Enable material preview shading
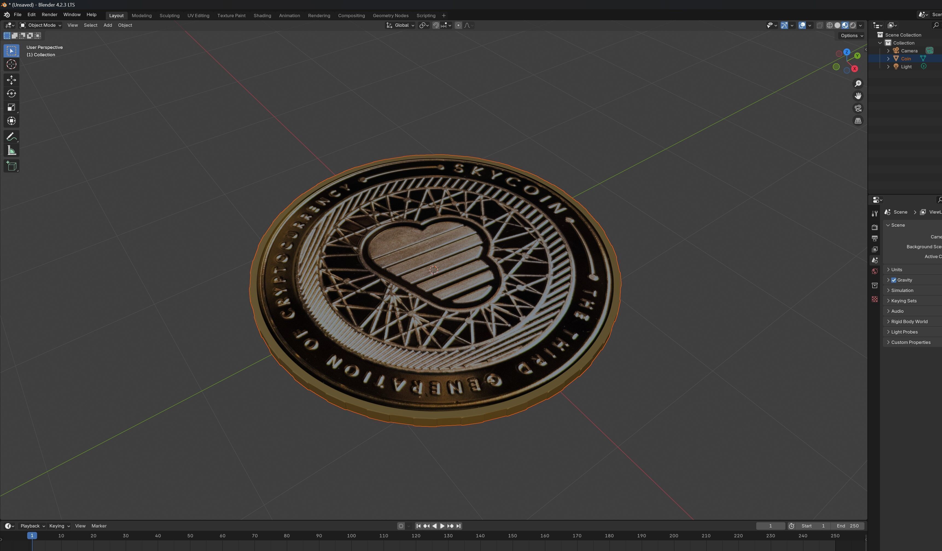Screen dimensions: 942x551 click(845, 25)
